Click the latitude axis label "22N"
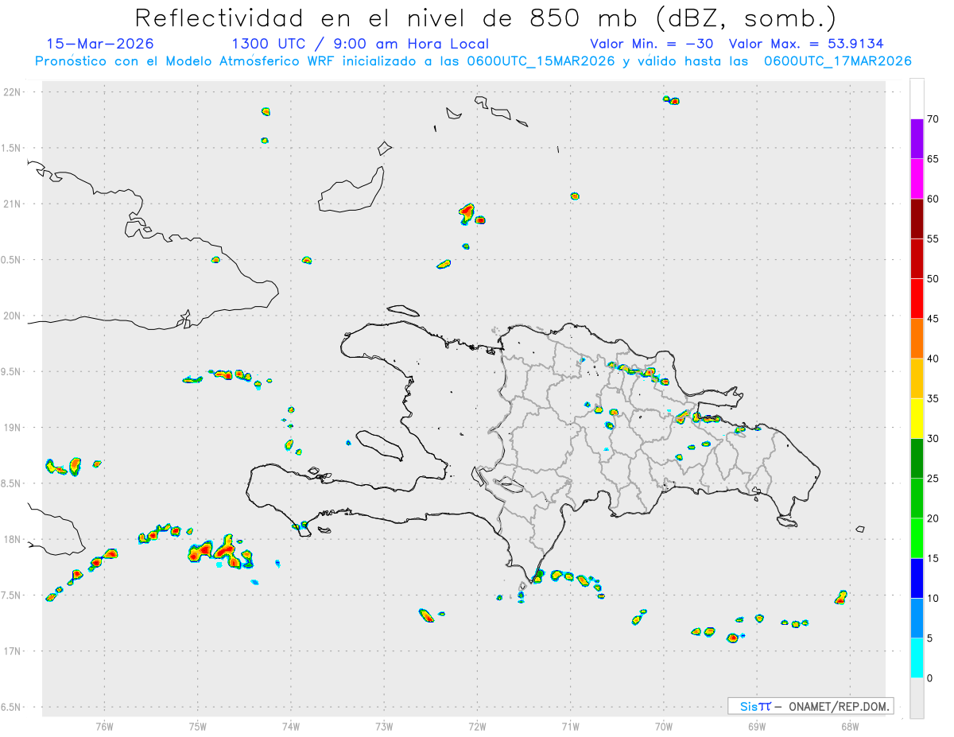 click(x=14, y=92)
